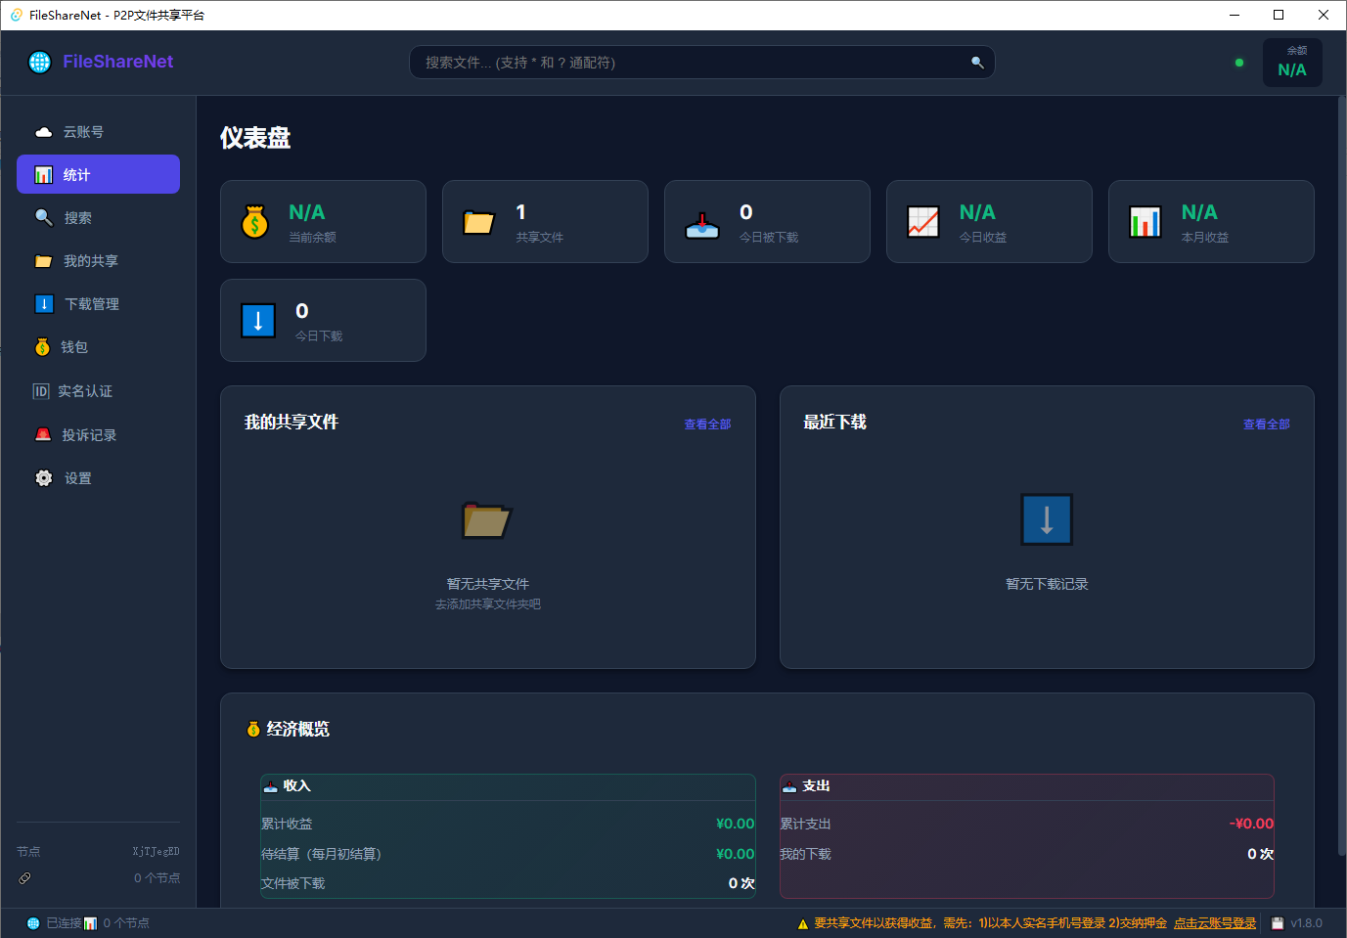Click 已连接 status text in status bar
This screenshot has width=1347, height=938.
[x=64, y=923]
